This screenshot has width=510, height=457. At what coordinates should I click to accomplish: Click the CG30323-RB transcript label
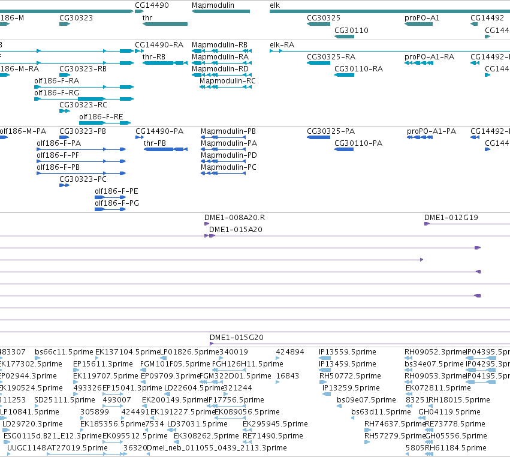(83, 69)
